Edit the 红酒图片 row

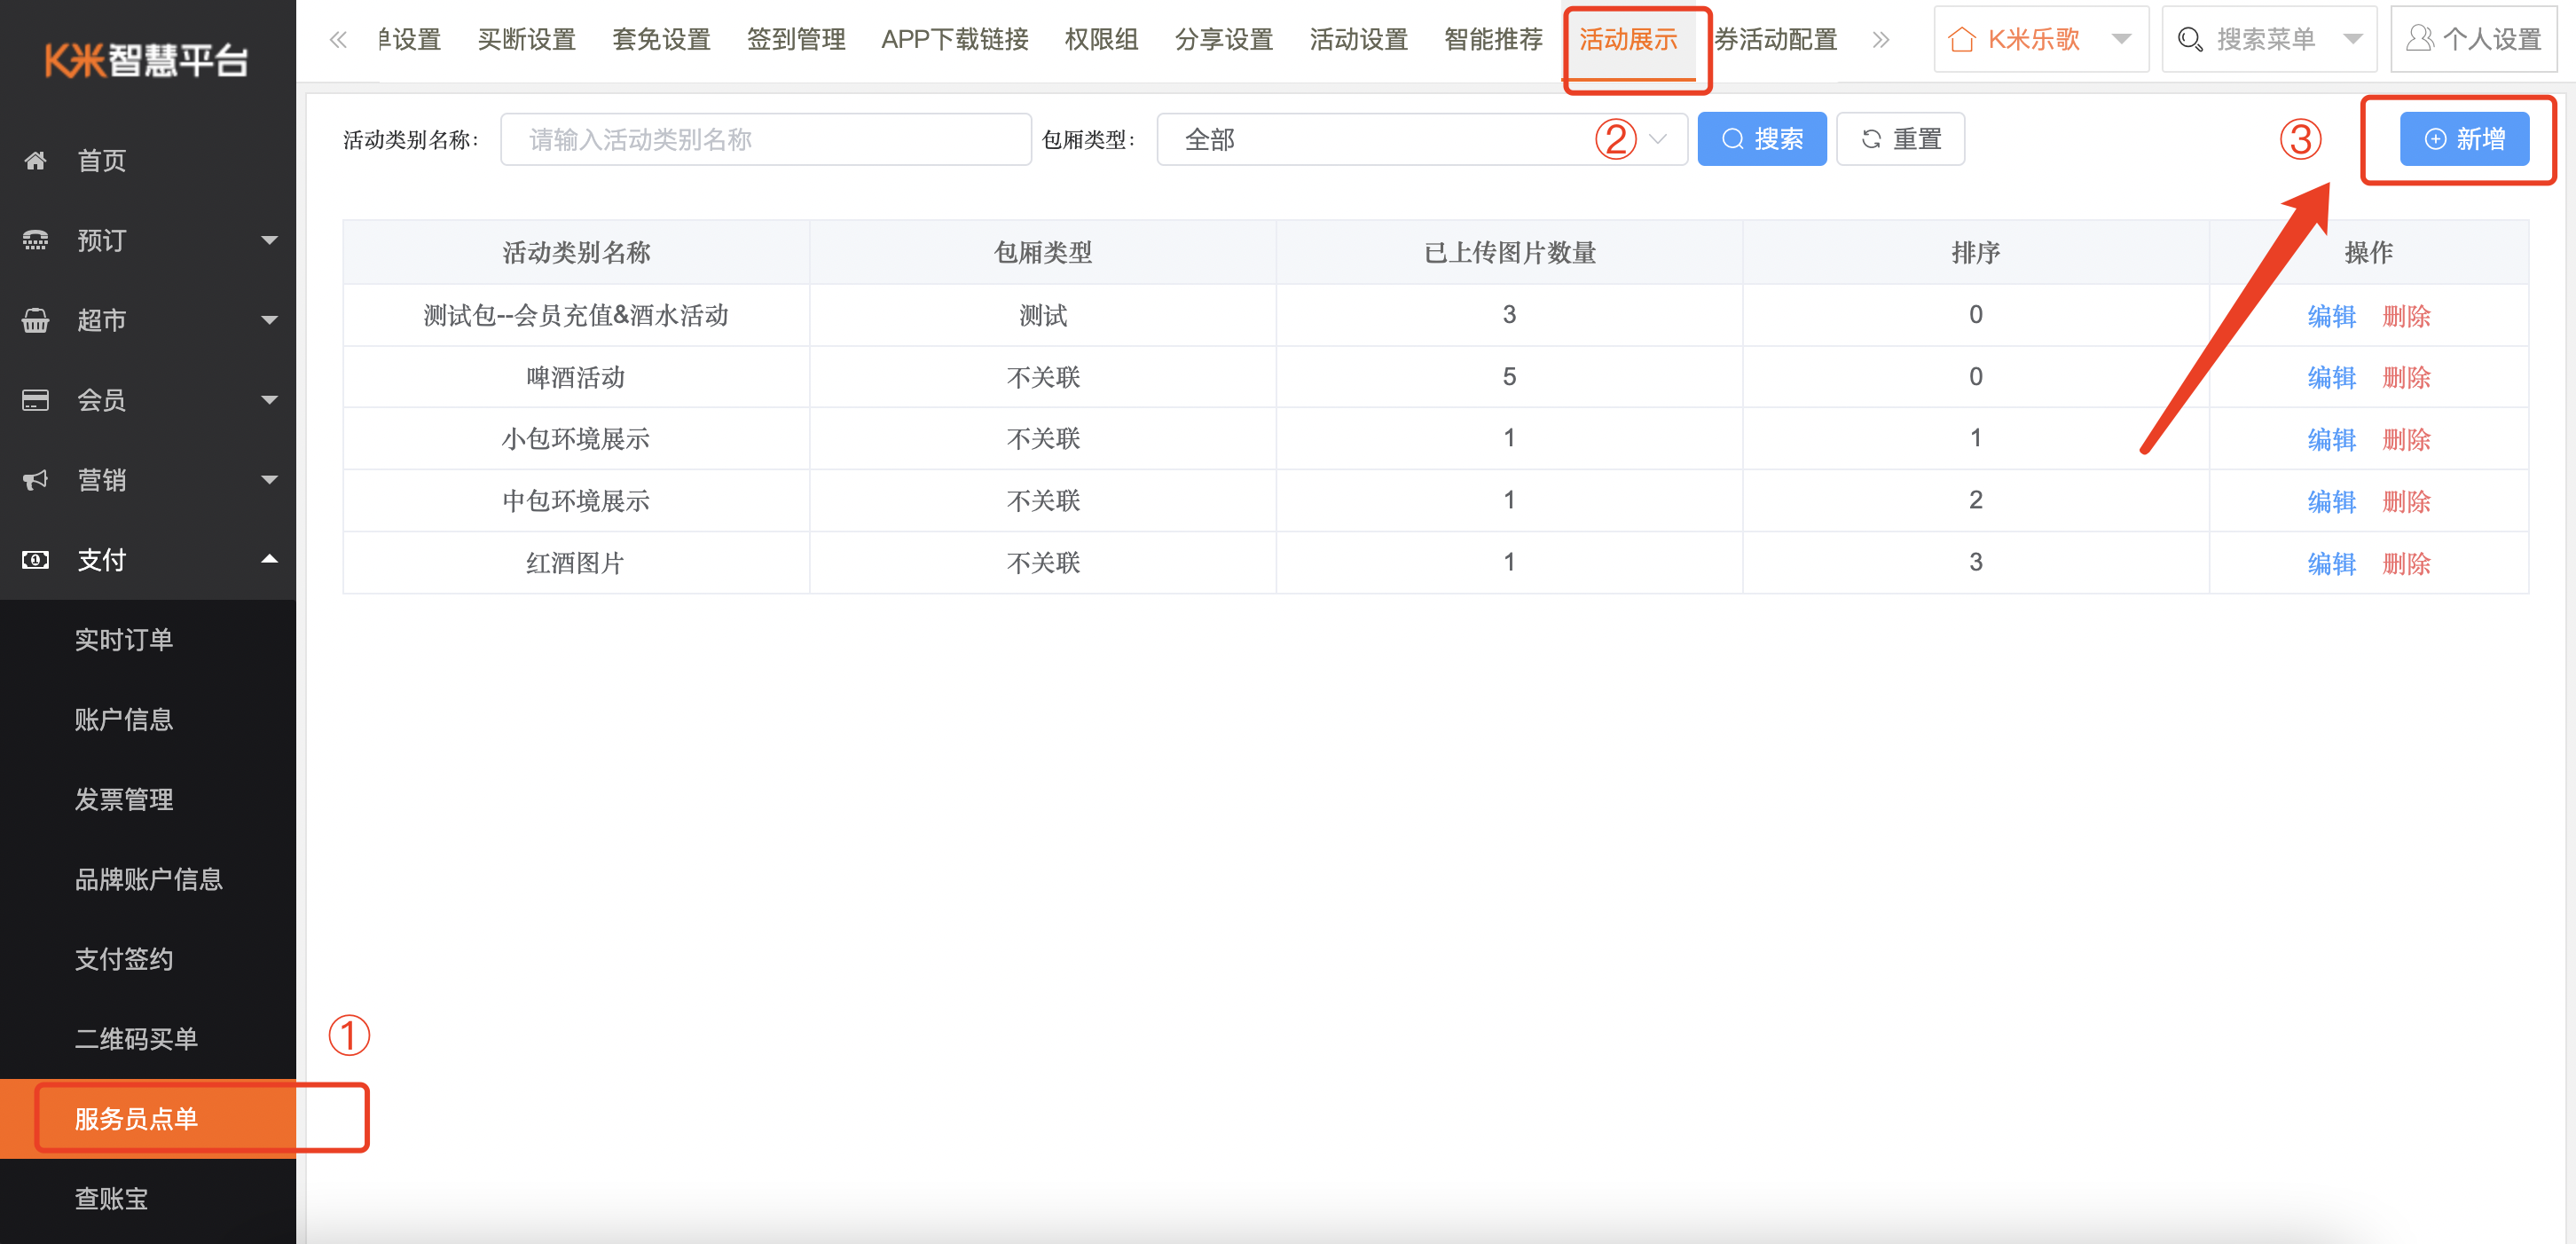point(2332,563)
